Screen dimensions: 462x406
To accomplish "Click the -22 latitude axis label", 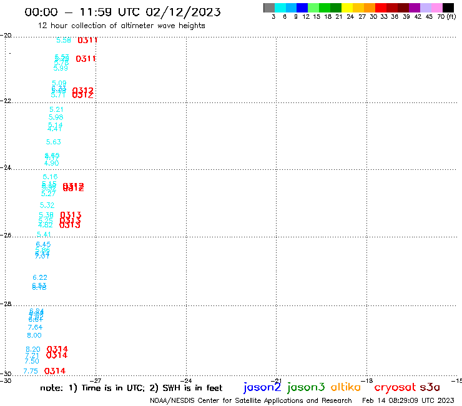I will point(6,101).
